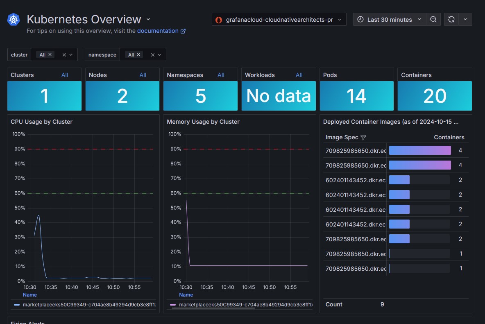Refresh the dashboard with the refresh icon
485x324 pixels.
pyautogui.click(x=451, y=20)
